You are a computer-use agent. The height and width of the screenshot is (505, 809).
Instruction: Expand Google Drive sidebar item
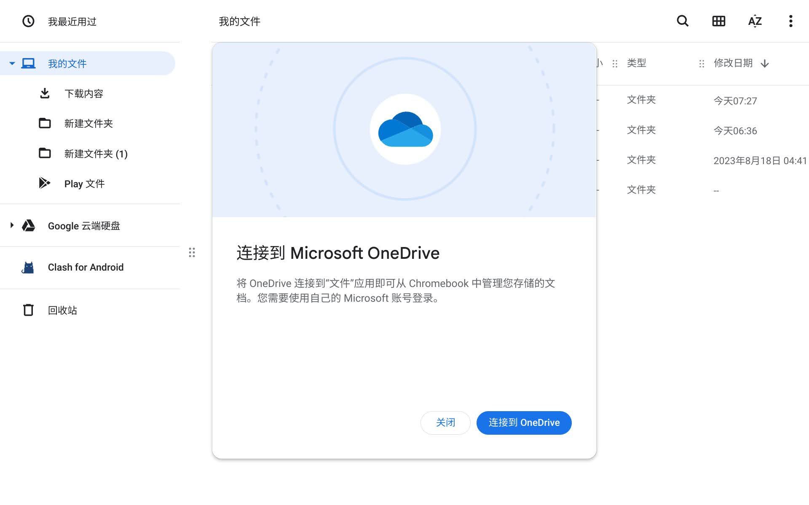(11, 226)
